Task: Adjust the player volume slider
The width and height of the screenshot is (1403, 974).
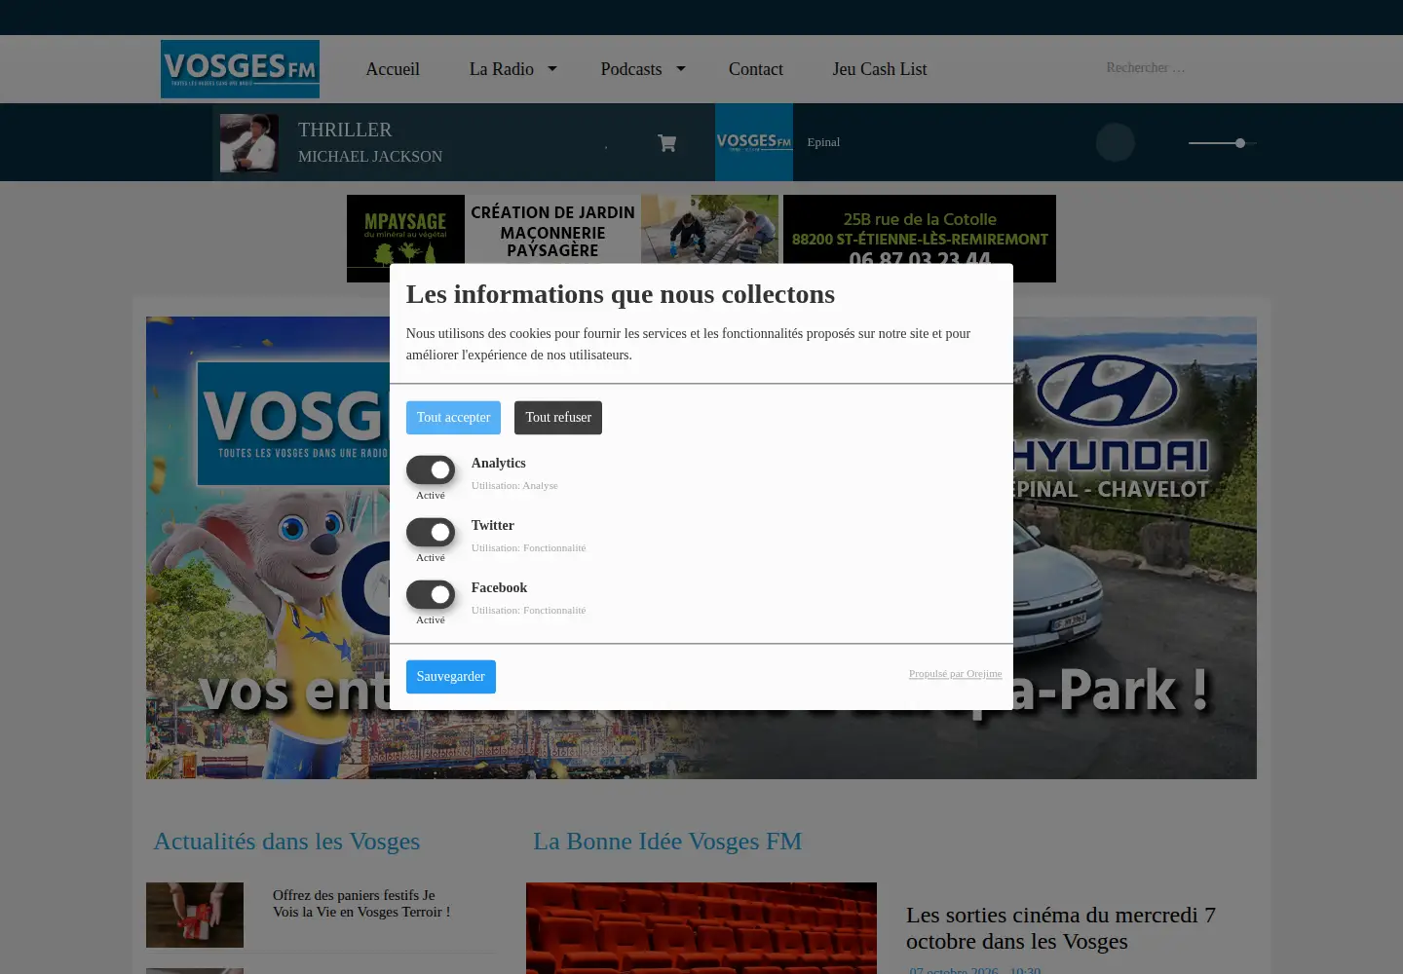Action: (x=1223, y=143)
